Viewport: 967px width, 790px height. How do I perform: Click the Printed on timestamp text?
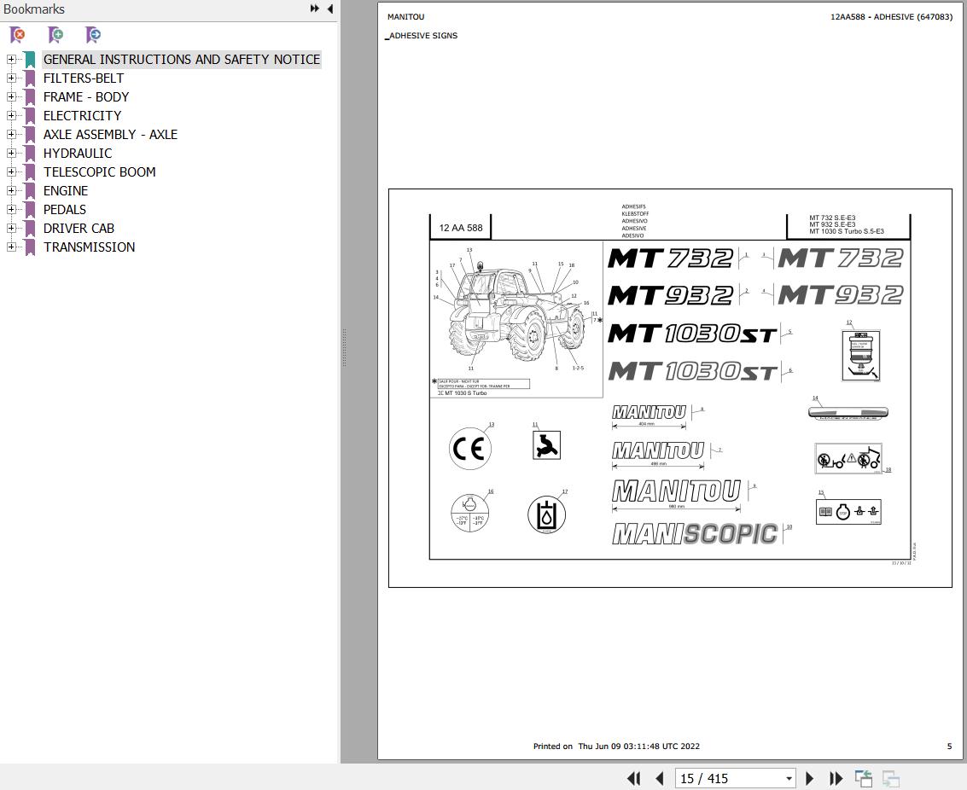click(616, 746)
